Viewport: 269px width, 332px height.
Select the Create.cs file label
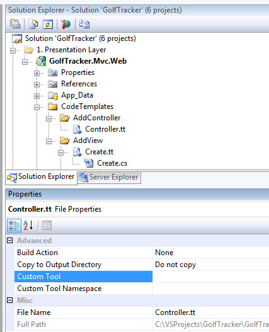(x=112, y=163)
